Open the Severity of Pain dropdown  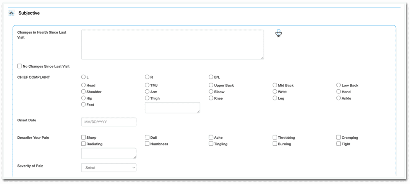109,168
